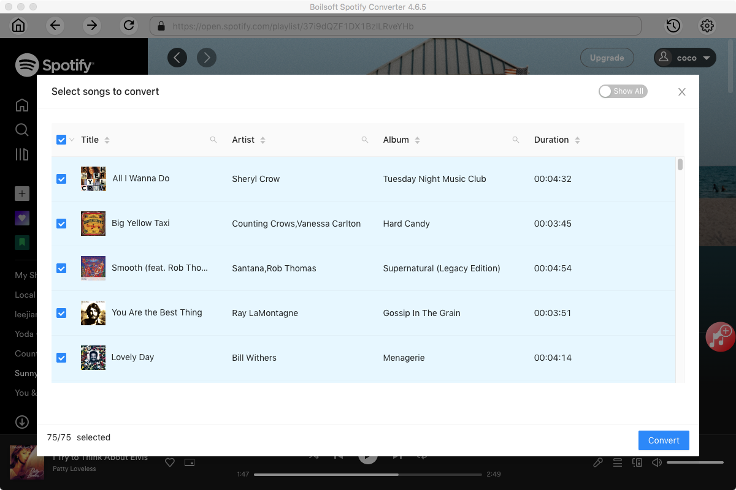This screenshot has width=736, height=490.
Task: Open Spotify Home in sidebar
Action: point(22,105)
